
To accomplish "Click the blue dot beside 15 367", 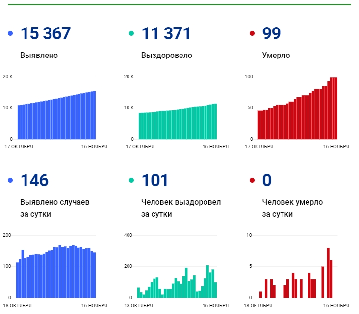I will tap(10, 33).
